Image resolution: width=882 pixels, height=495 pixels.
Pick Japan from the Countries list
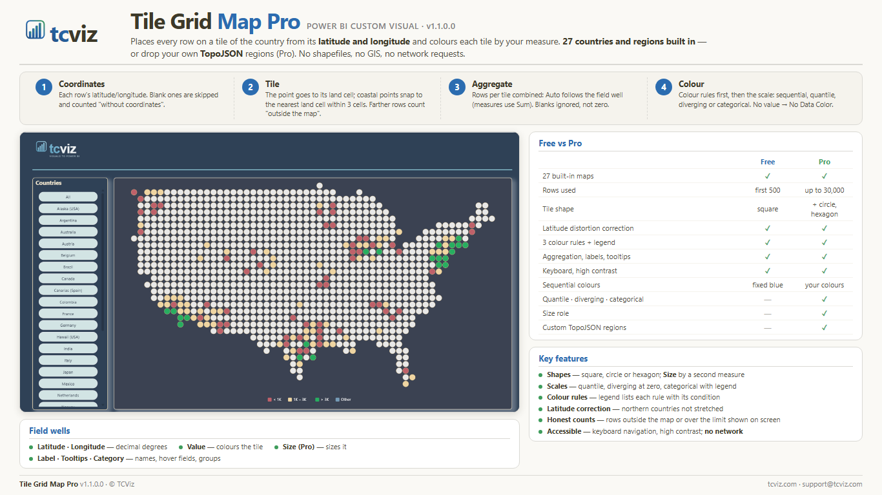68,372
